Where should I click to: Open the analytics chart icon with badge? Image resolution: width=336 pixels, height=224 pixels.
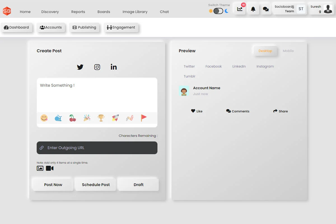(x=240, y=9)
